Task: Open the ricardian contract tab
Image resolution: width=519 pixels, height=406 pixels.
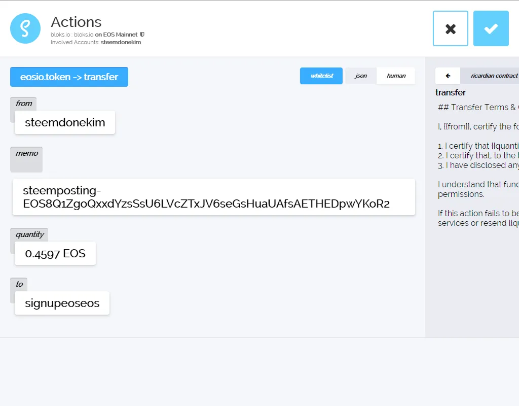Action: [490, 76]
